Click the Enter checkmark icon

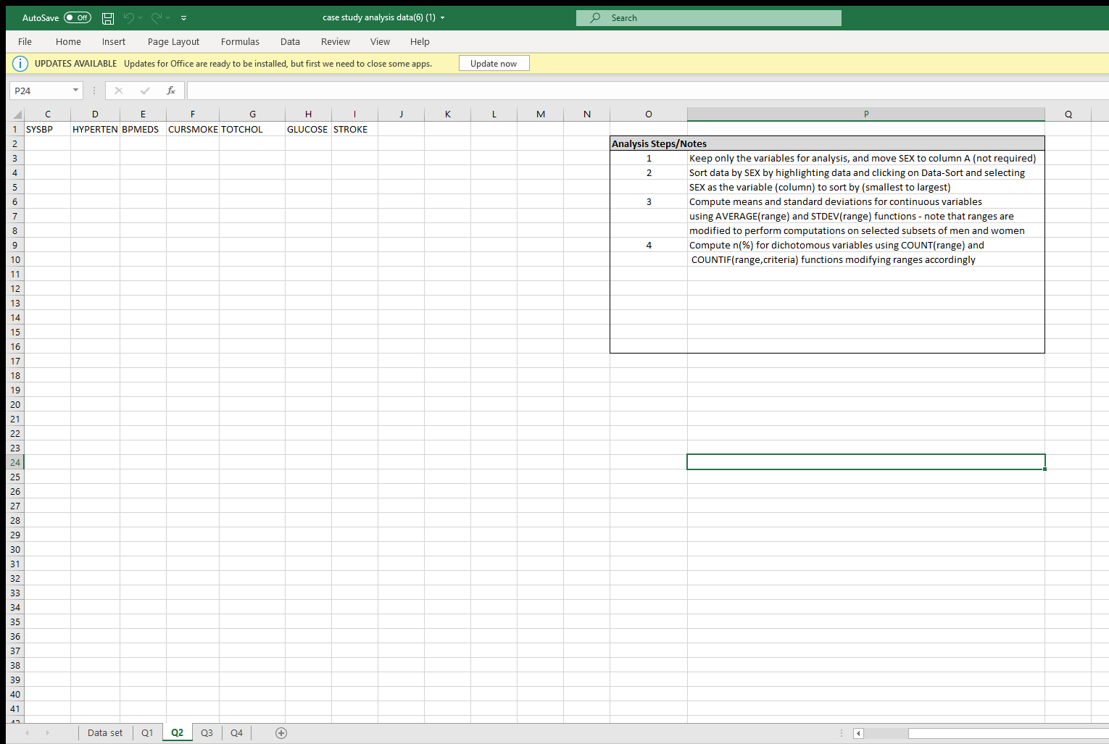[145, 91]
